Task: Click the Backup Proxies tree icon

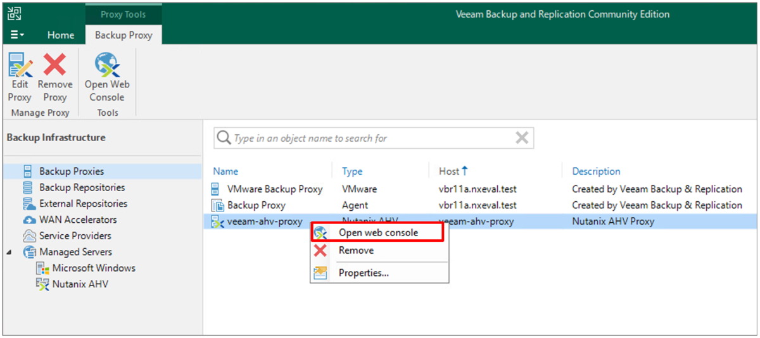Action: pyautogui.click(x=28, y=171)
